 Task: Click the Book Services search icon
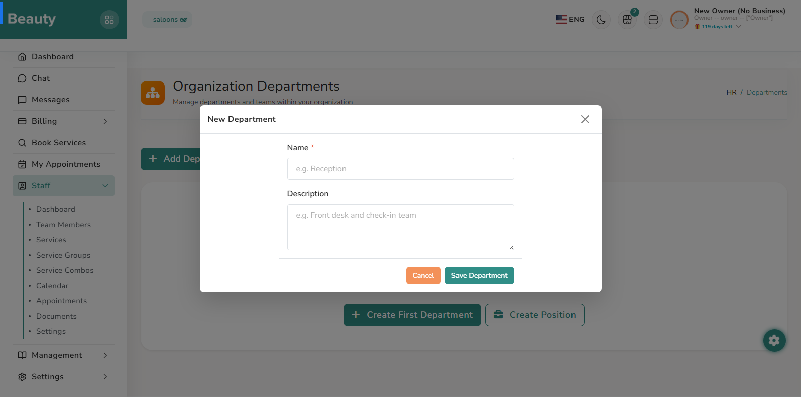tap(22, 143)
